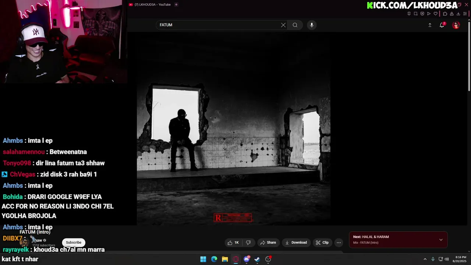The image size is (471, 265).
Task: Click Opera GX taskbar icon
Action: pos(236,259)
